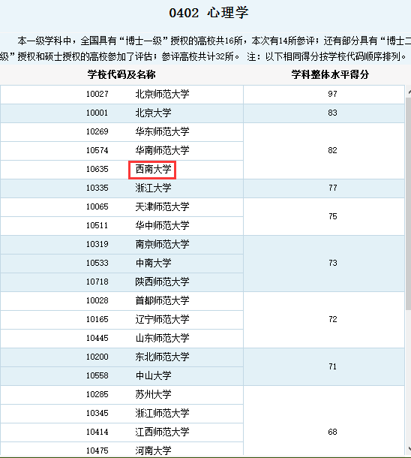Click school code 10445
This screenshot has width=411, height=458.
click(97, 338)
